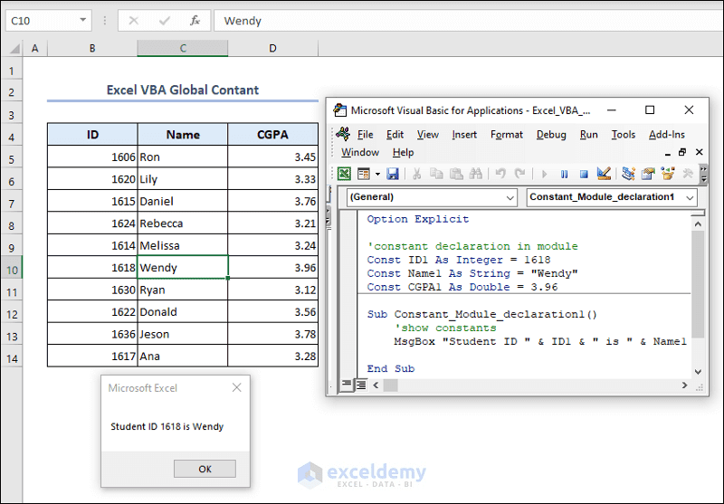Save the VBA project with the floppy icon
724x504 pixels.
[393, 174]
